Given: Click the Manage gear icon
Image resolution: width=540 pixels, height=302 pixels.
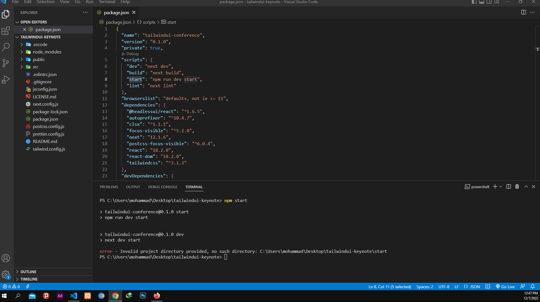Looking at the screenshot, I should click(x=6, y=274).
